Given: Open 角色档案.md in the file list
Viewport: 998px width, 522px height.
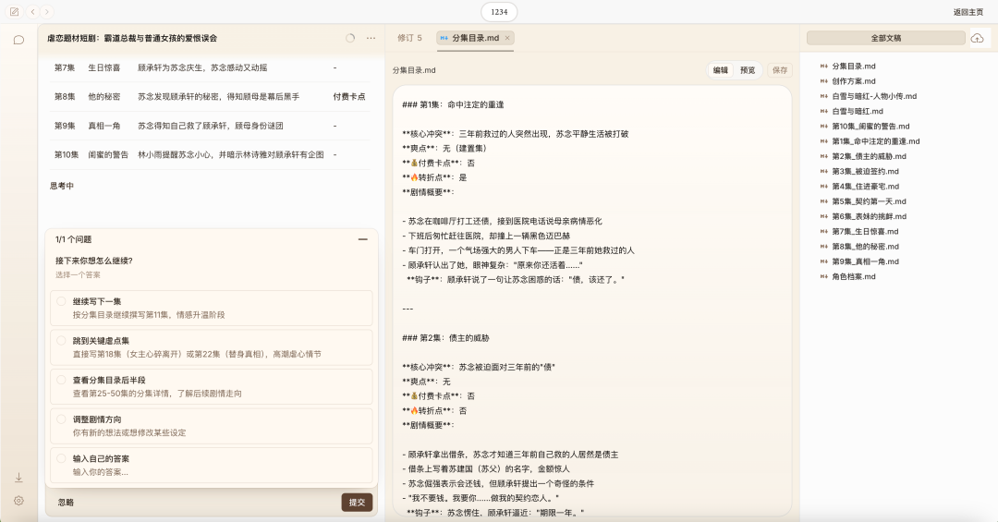Looking at the screenshot, I should pos(852,276).
